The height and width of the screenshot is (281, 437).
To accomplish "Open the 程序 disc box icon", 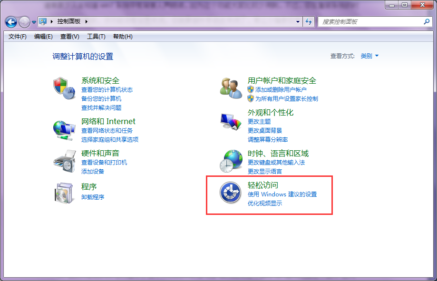I will [x=65, y=193].
